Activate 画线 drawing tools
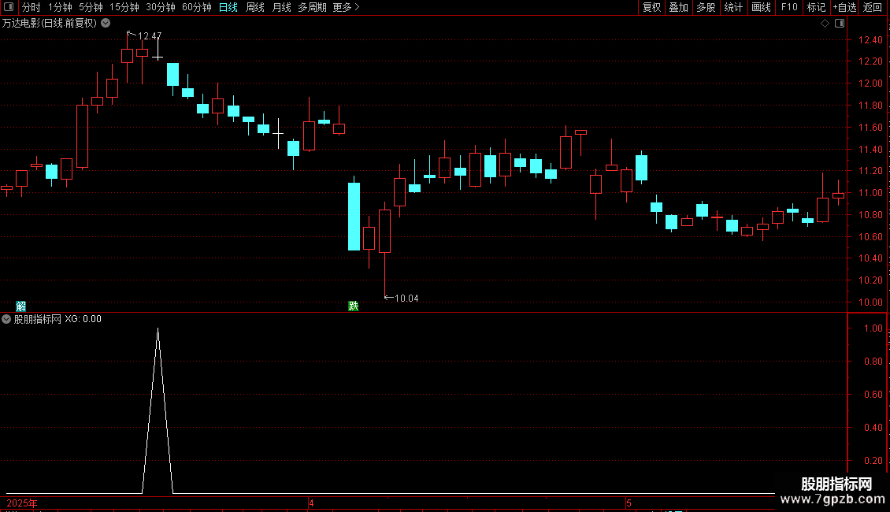The height and width of the screenshot is (512, 890). point(761,7)
